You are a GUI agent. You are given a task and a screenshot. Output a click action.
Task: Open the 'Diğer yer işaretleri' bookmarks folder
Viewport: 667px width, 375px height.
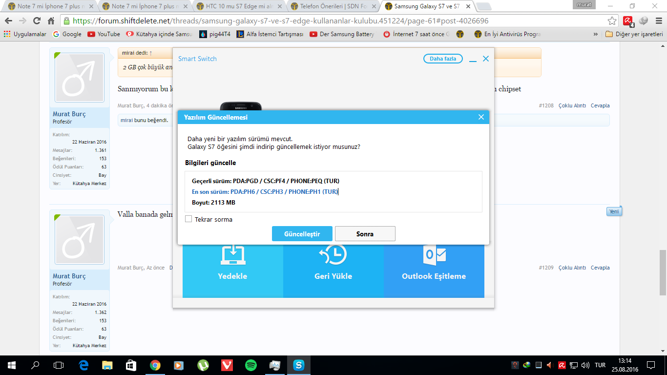634,34
